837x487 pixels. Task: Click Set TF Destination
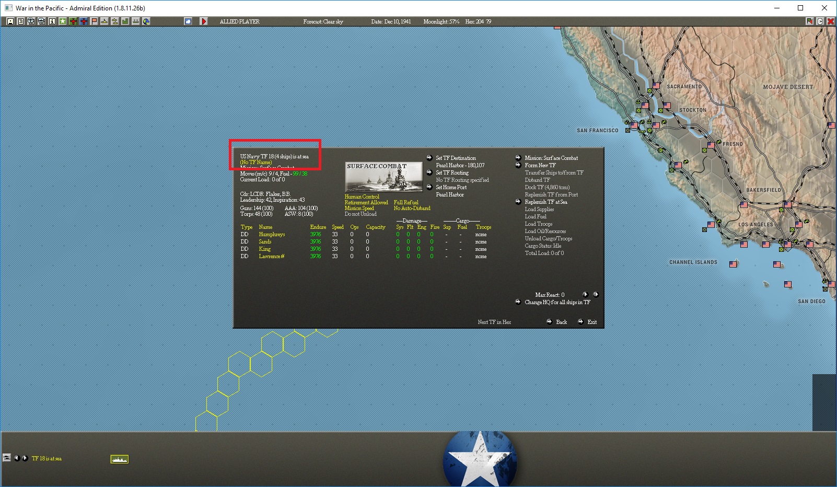point(456,158)
